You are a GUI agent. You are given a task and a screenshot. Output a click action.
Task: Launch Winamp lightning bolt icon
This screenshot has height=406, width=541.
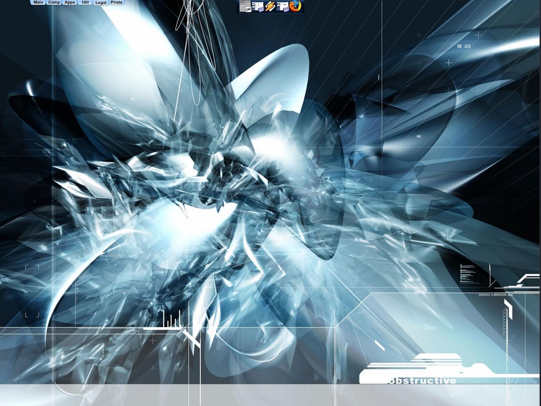tap(270, 6)
